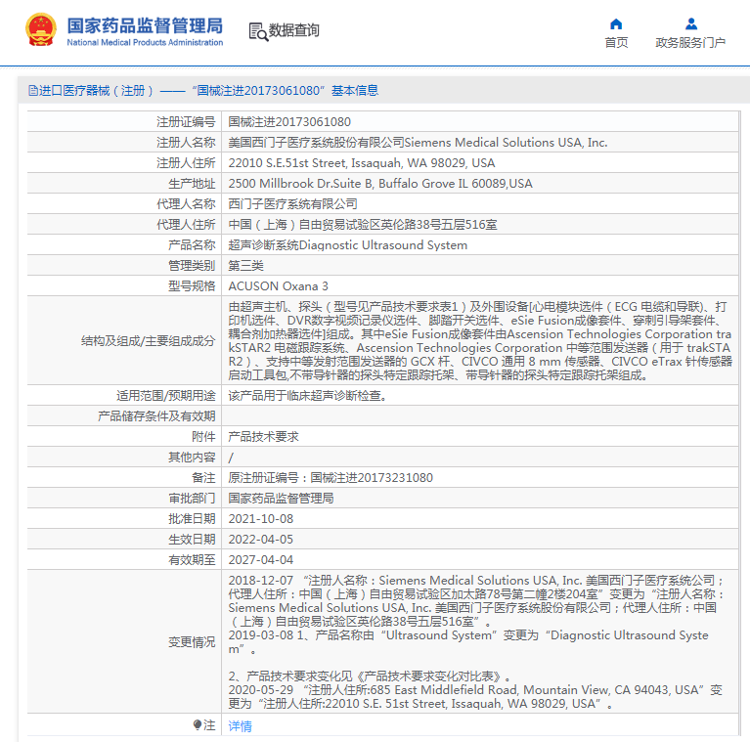Click the 变更情况 change history text
This screenshot has width=750, height=742.
pos(476,642)
